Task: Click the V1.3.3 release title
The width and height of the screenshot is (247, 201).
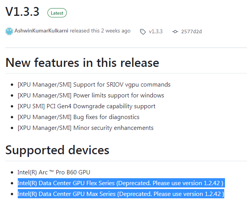Action: (x=22, y=12)
